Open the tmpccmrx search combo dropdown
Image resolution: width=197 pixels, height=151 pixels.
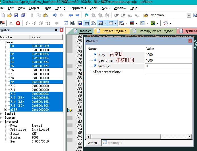[x=189, y=15]
